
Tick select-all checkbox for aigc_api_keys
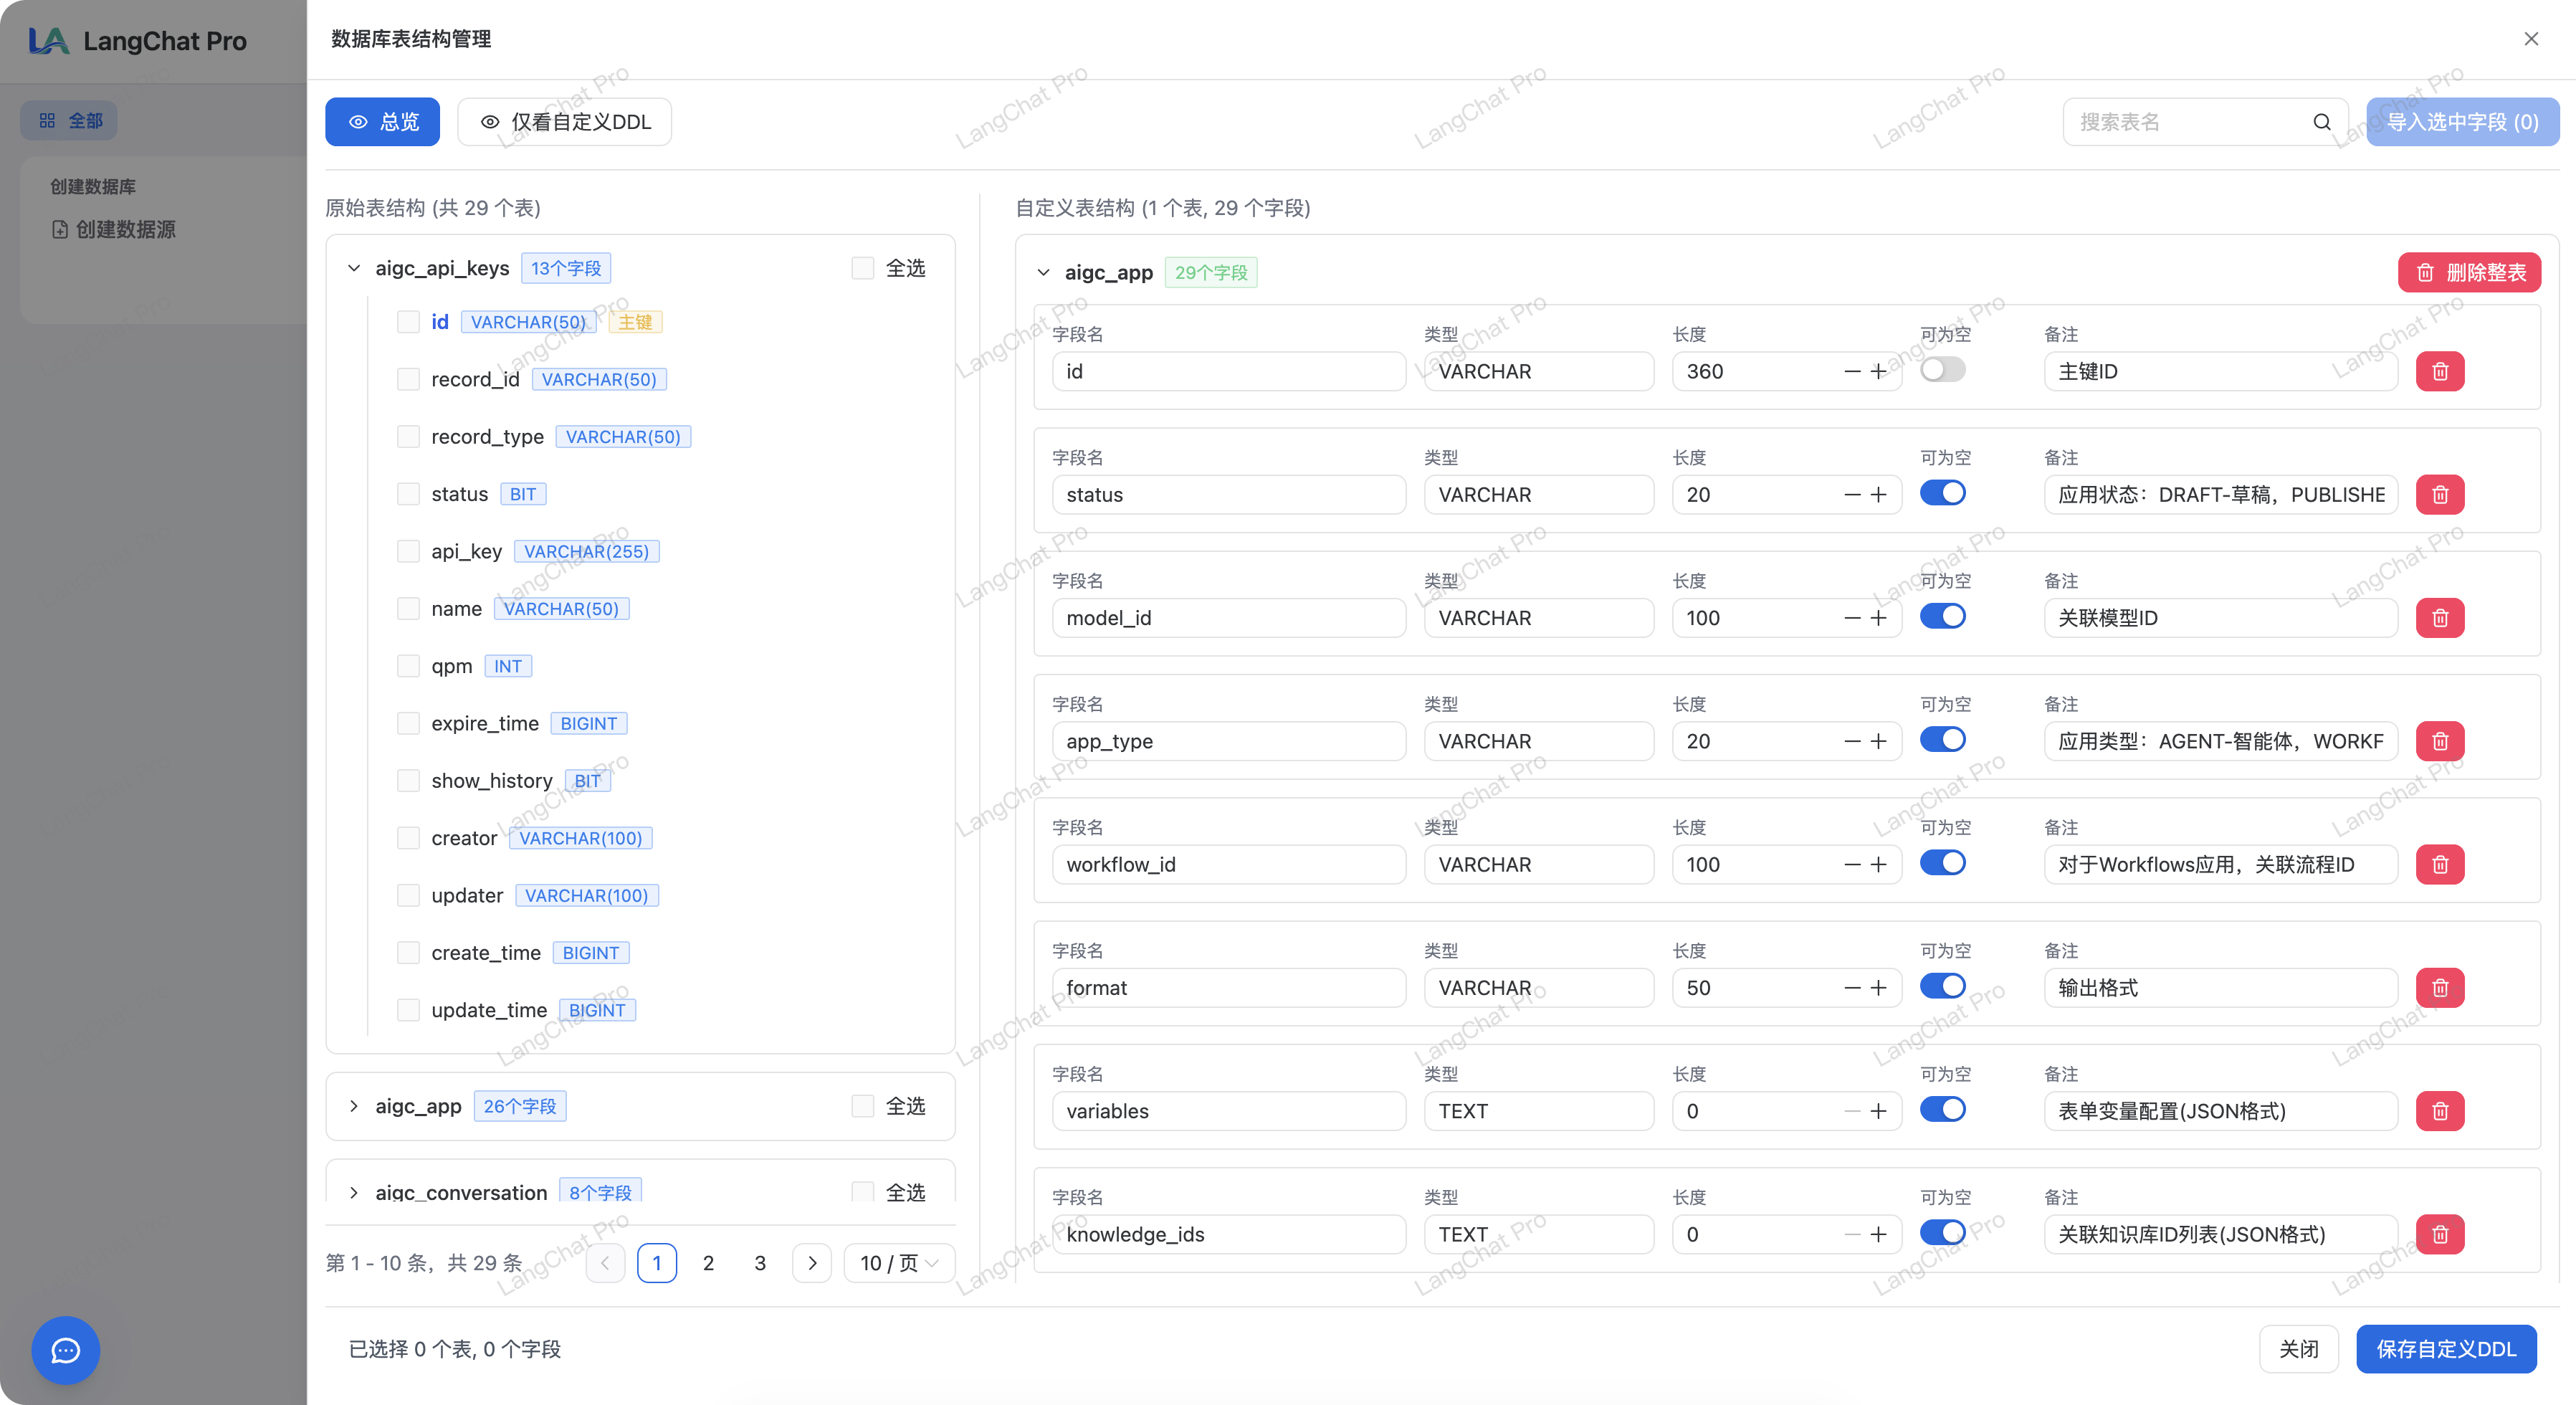click(x=862, y=268)
